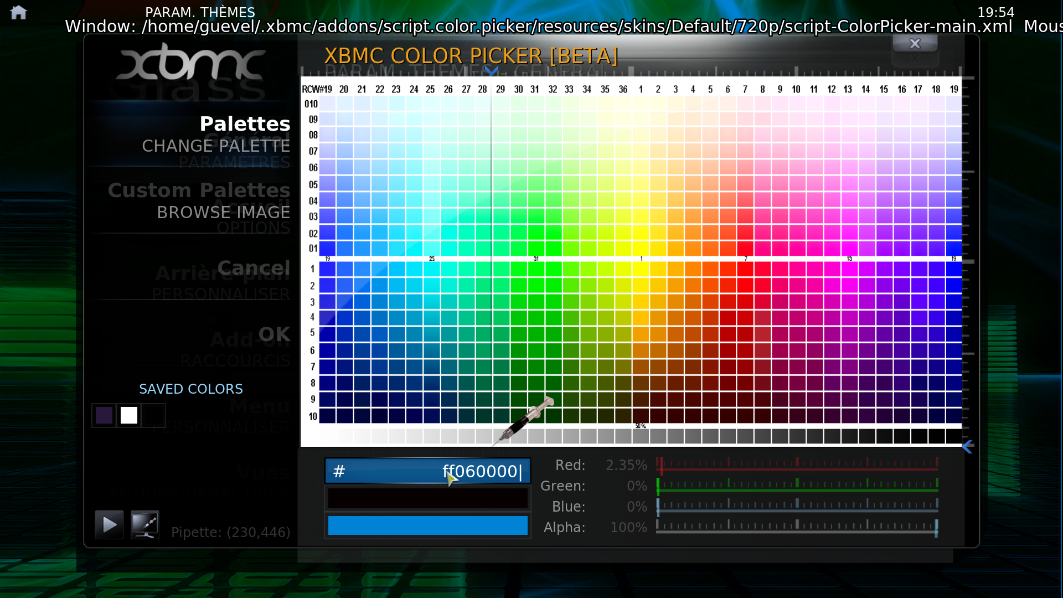Click the blue color preview bar
Image resolution: width=1063 pixels, height=598 pixels.
pos(427,525)
